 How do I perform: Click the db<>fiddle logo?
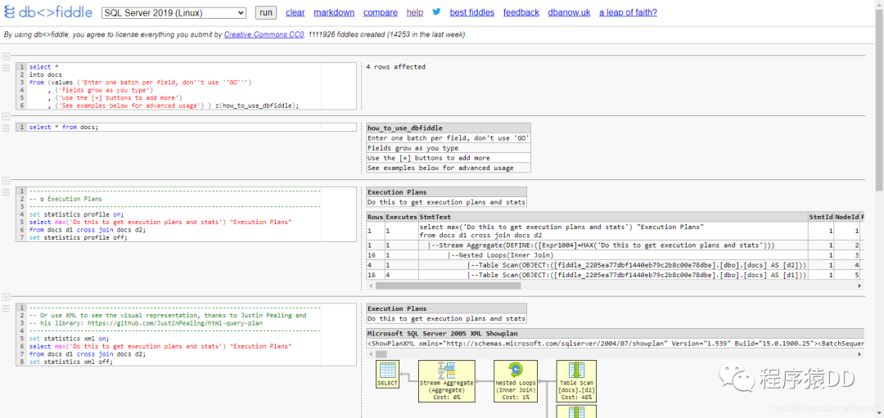(47, 12)
